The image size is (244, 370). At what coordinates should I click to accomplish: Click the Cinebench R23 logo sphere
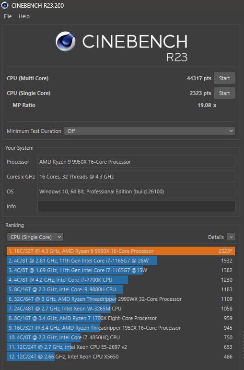coord(66,42)
